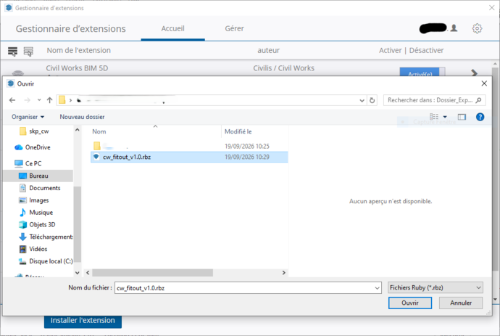Switch to the Accueil tab
The width and height of the screenshot is (500, 336).
[173, 28]
